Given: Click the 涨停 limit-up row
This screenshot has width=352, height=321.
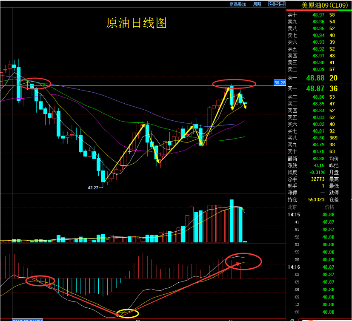Looking at the screenshot, I should (306, 193).
